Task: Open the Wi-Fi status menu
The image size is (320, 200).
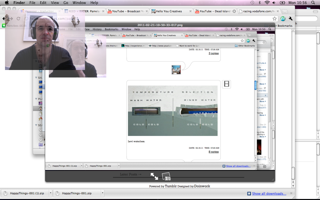Action: 267,3
